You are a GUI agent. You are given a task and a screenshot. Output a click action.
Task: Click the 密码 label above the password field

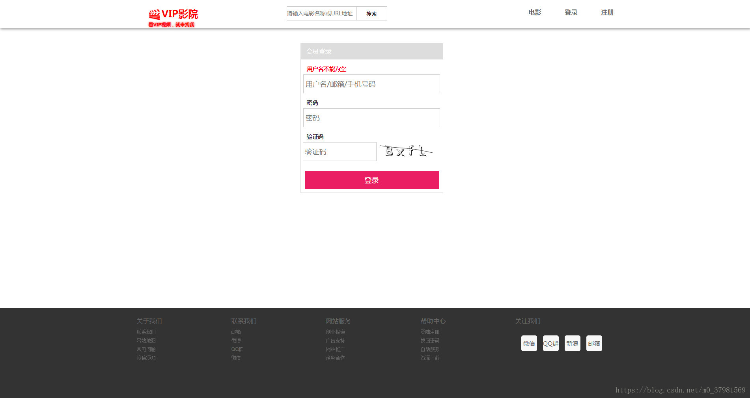click(312, 103)
